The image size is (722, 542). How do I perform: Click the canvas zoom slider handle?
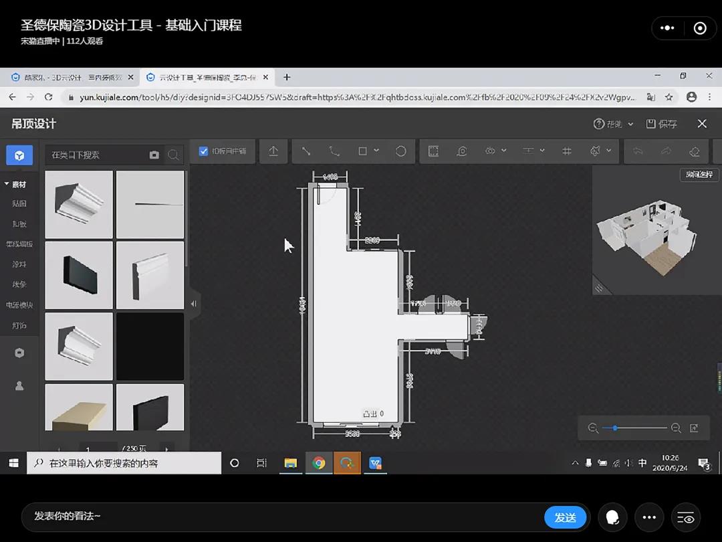click(x=615, y=428)
